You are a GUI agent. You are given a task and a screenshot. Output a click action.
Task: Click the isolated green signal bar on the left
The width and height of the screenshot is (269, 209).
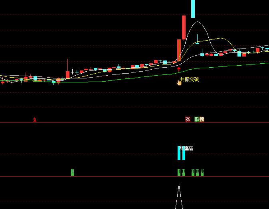tap(72, 172)
